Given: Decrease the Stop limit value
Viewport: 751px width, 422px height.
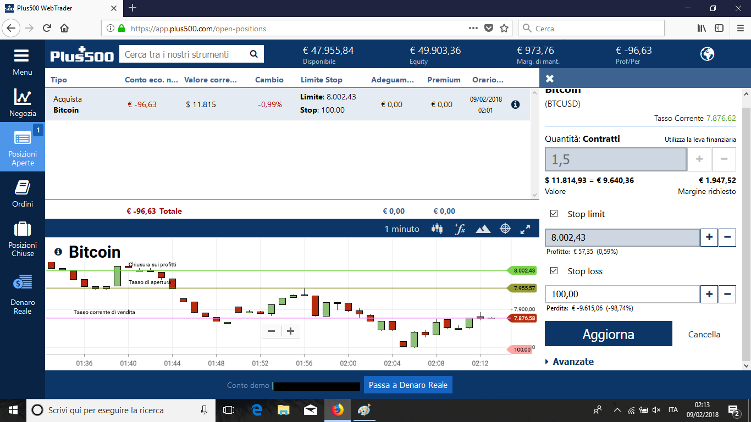Looking at the screenshot, I should (x=727, y=237).
